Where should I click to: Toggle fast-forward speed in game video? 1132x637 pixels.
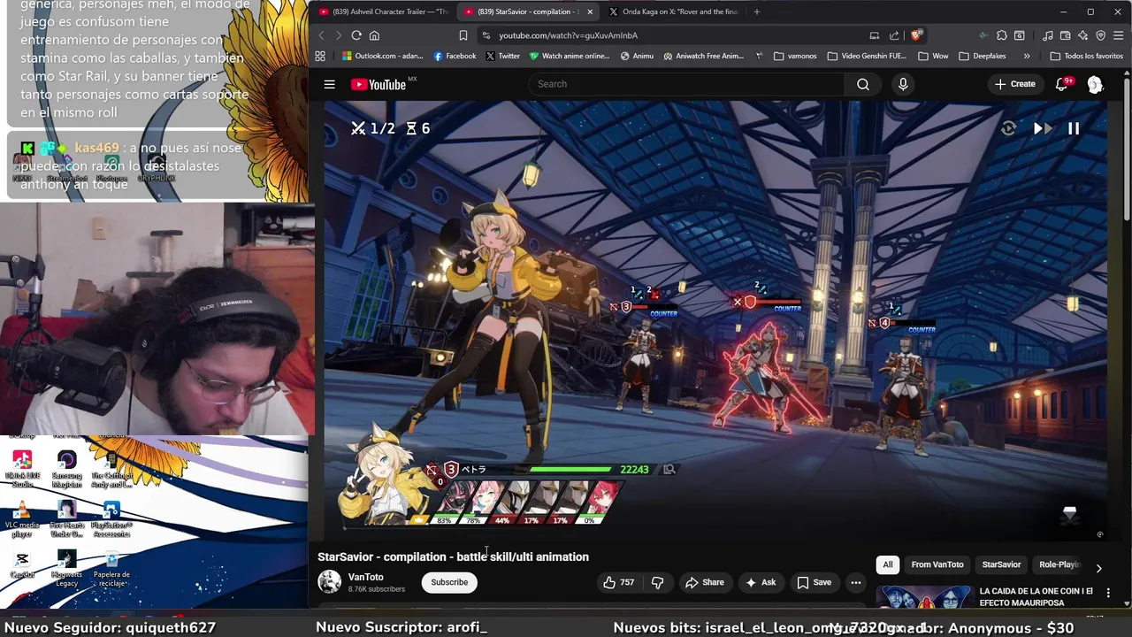(x=1042, y=128)
